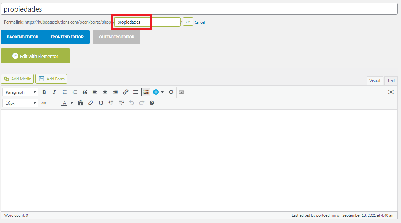
Task: Insert a special character (Omega)
Action: (101, 103)
